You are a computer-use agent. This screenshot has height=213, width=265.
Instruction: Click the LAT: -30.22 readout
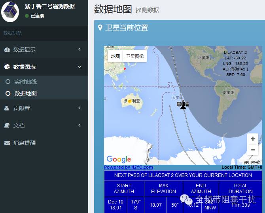pos(235,58)
